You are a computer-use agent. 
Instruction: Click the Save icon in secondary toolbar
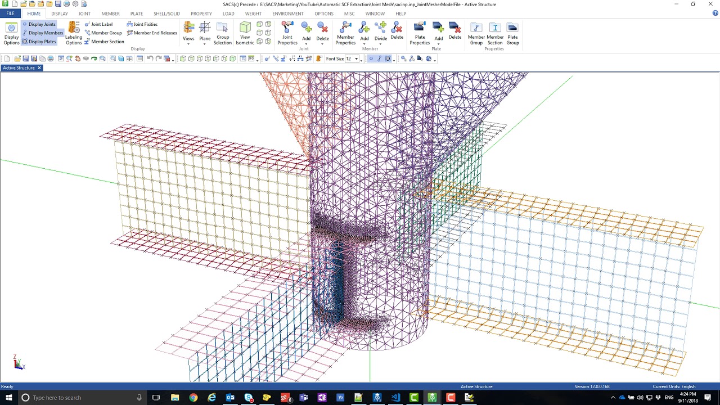tap(26, 58)
